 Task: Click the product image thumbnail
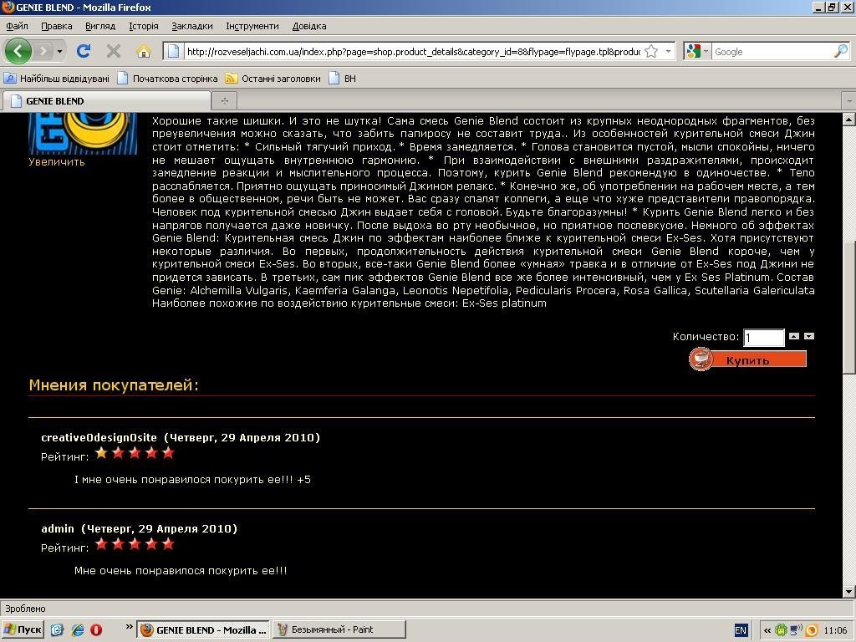(83, 133)
